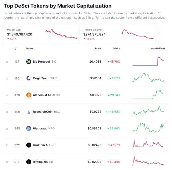Sort the list by the # rank header
This screenshot has height=170, width=172.
[15, 48]
